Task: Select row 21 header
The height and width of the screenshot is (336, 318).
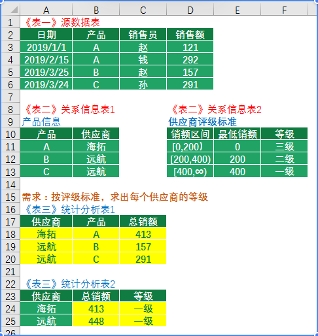Action: pos(10,271)
